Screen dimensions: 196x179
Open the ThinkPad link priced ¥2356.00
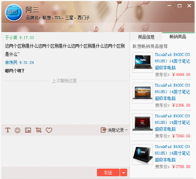[172, 92]
